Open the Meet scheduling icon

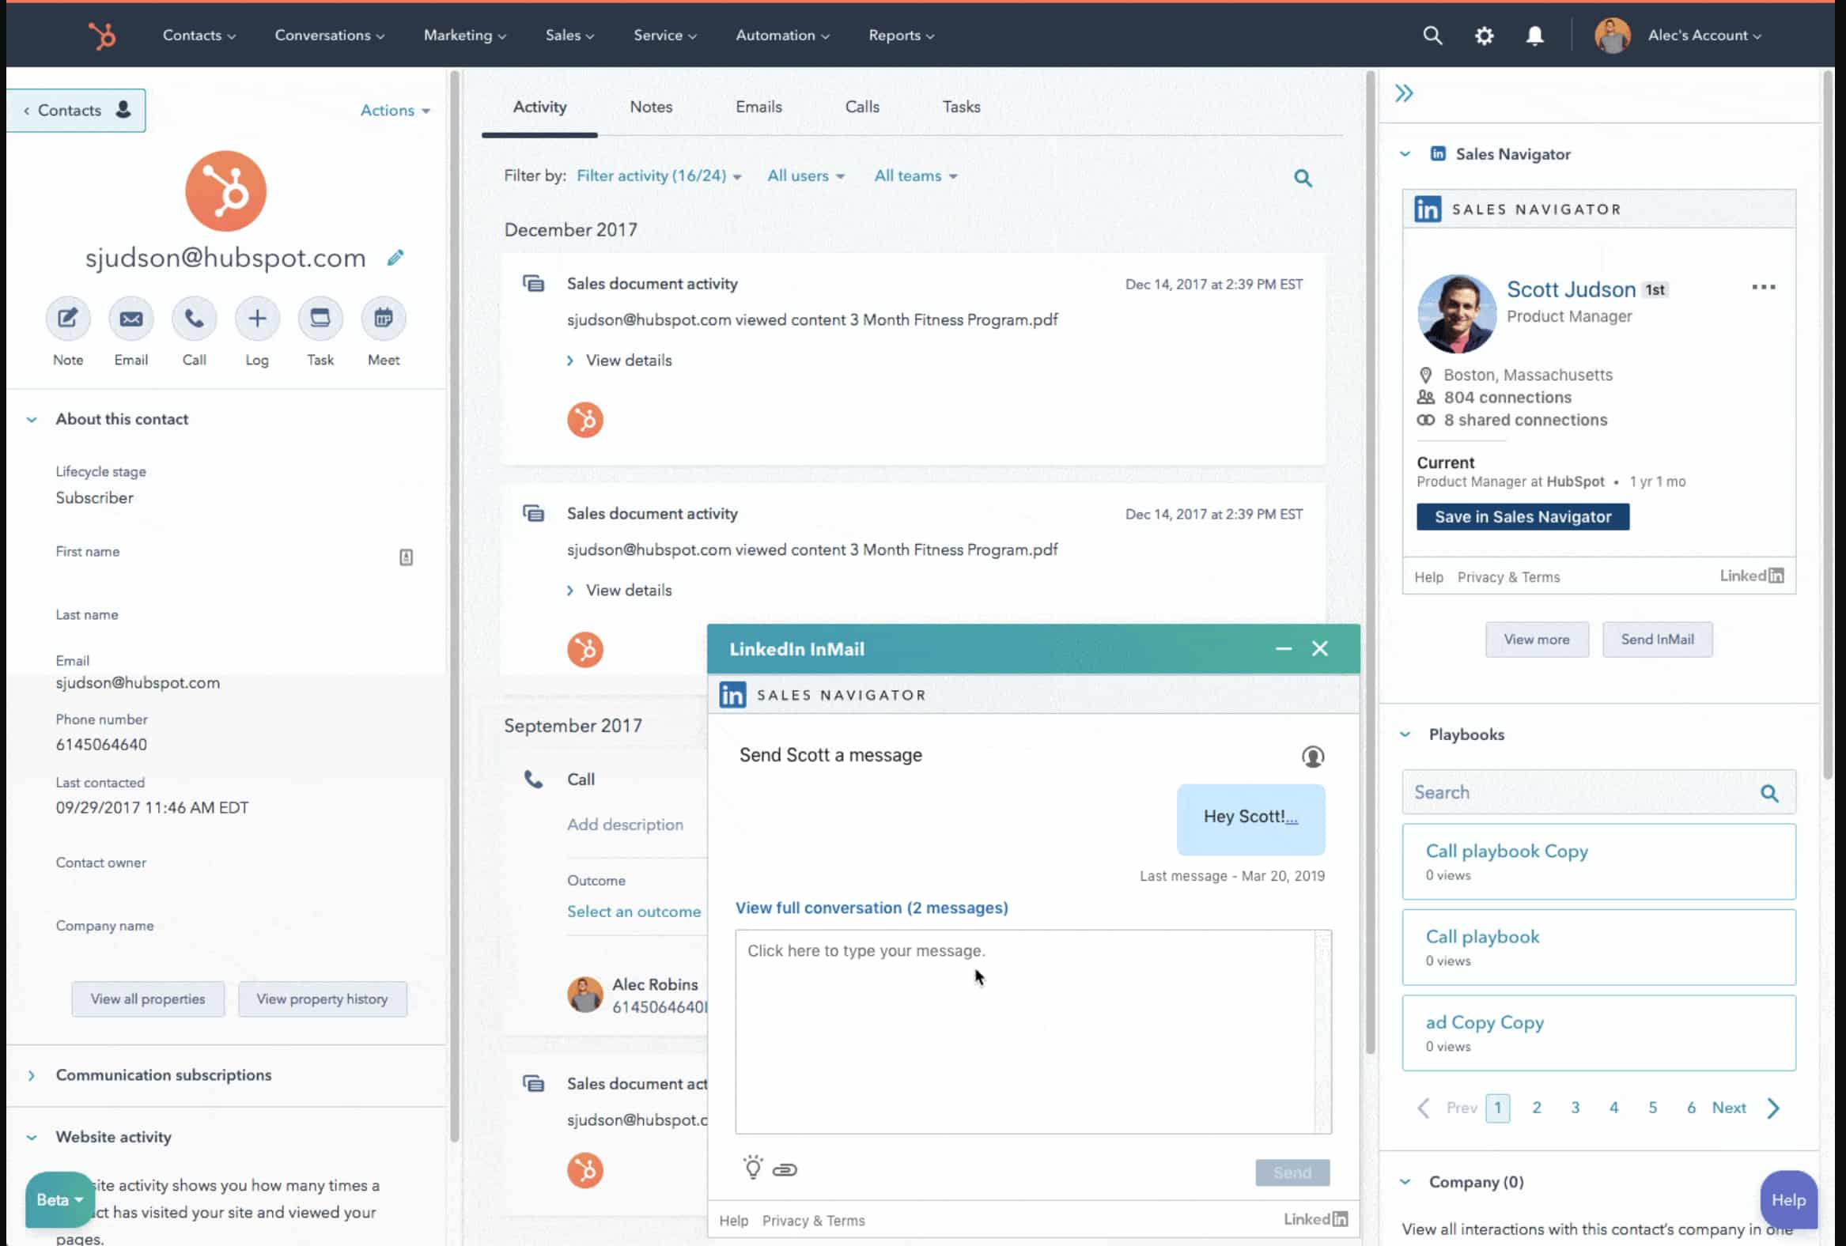(383, 318)
